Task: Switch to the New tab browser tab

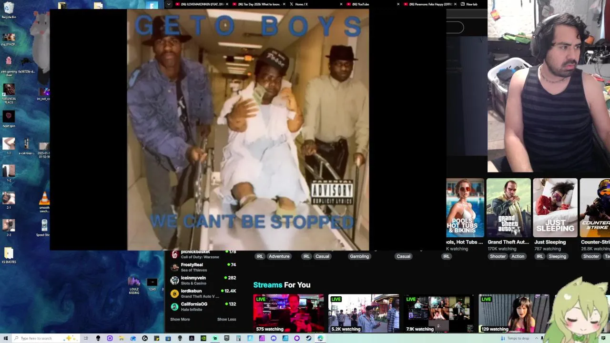Action: [x=471, y=4]
